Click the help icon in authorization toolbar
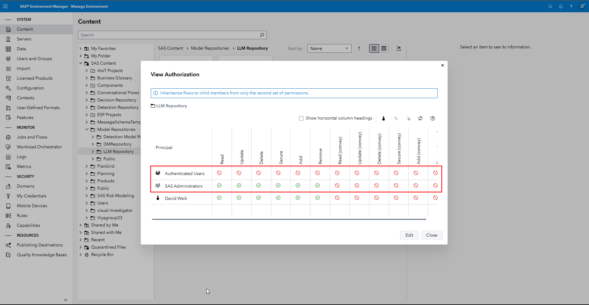 (x=432, y=118)
